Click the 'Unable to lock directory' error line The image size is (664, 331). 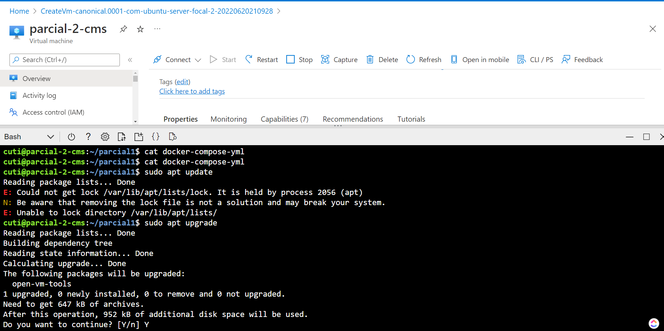pos(110,213)
